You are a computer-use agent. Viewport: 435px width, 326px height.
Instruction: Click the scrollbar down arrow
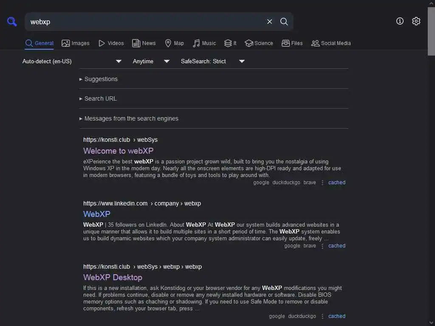431,323
